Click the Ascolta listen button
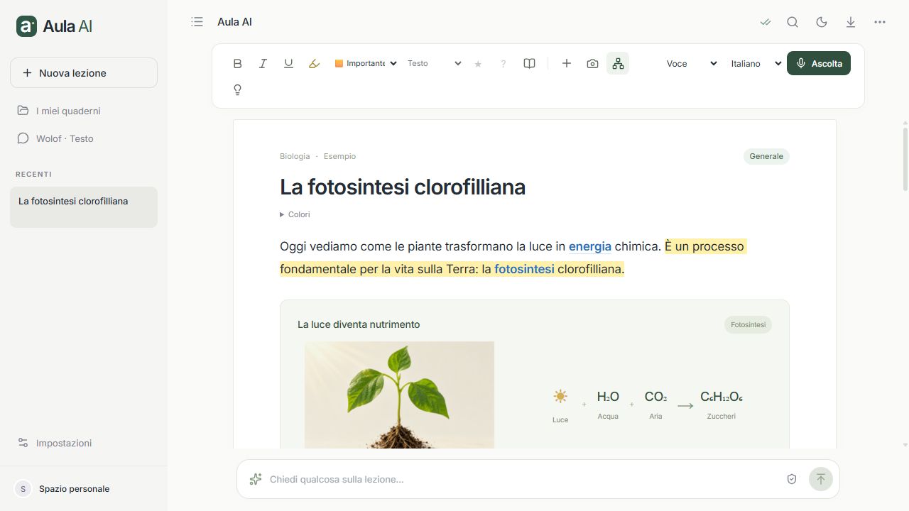This screenshot has width=909, height=511. 819,64
